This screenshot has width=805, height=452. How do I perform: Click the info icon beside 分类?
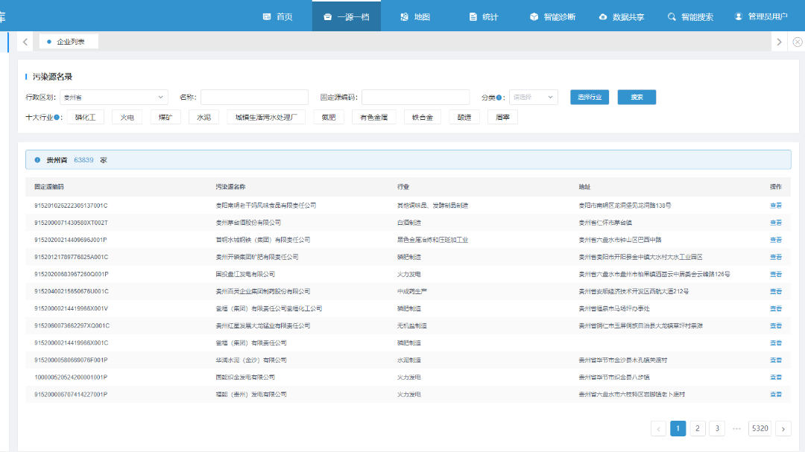pos(499,98)
